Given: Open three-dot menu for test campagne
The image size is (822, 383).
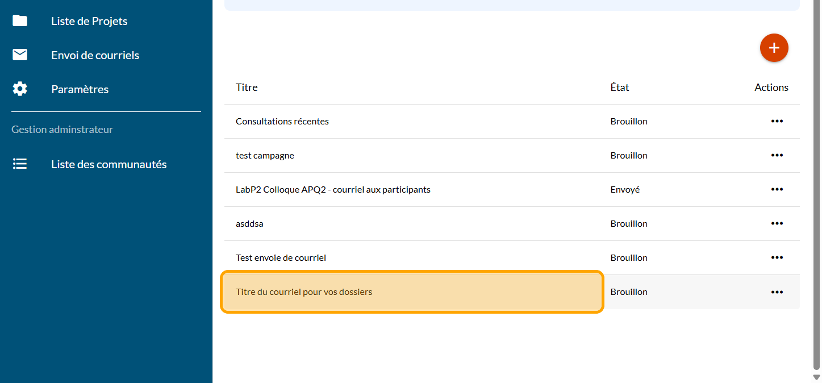Looking at the screenshot, I should coord(777,155).
